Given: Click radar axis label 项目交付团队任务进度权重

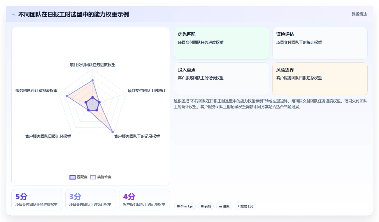Looking at the screenshot, I should (x=92, y=65).
